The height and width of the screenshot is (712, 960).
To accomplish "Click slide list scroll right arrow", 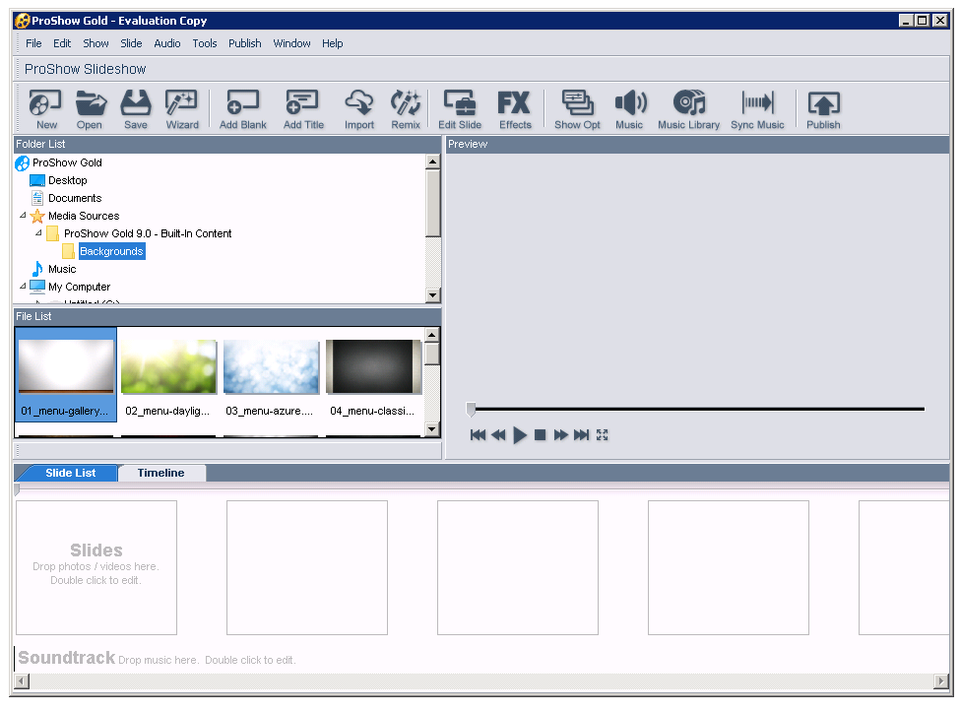I will click(x=941, y=680).
